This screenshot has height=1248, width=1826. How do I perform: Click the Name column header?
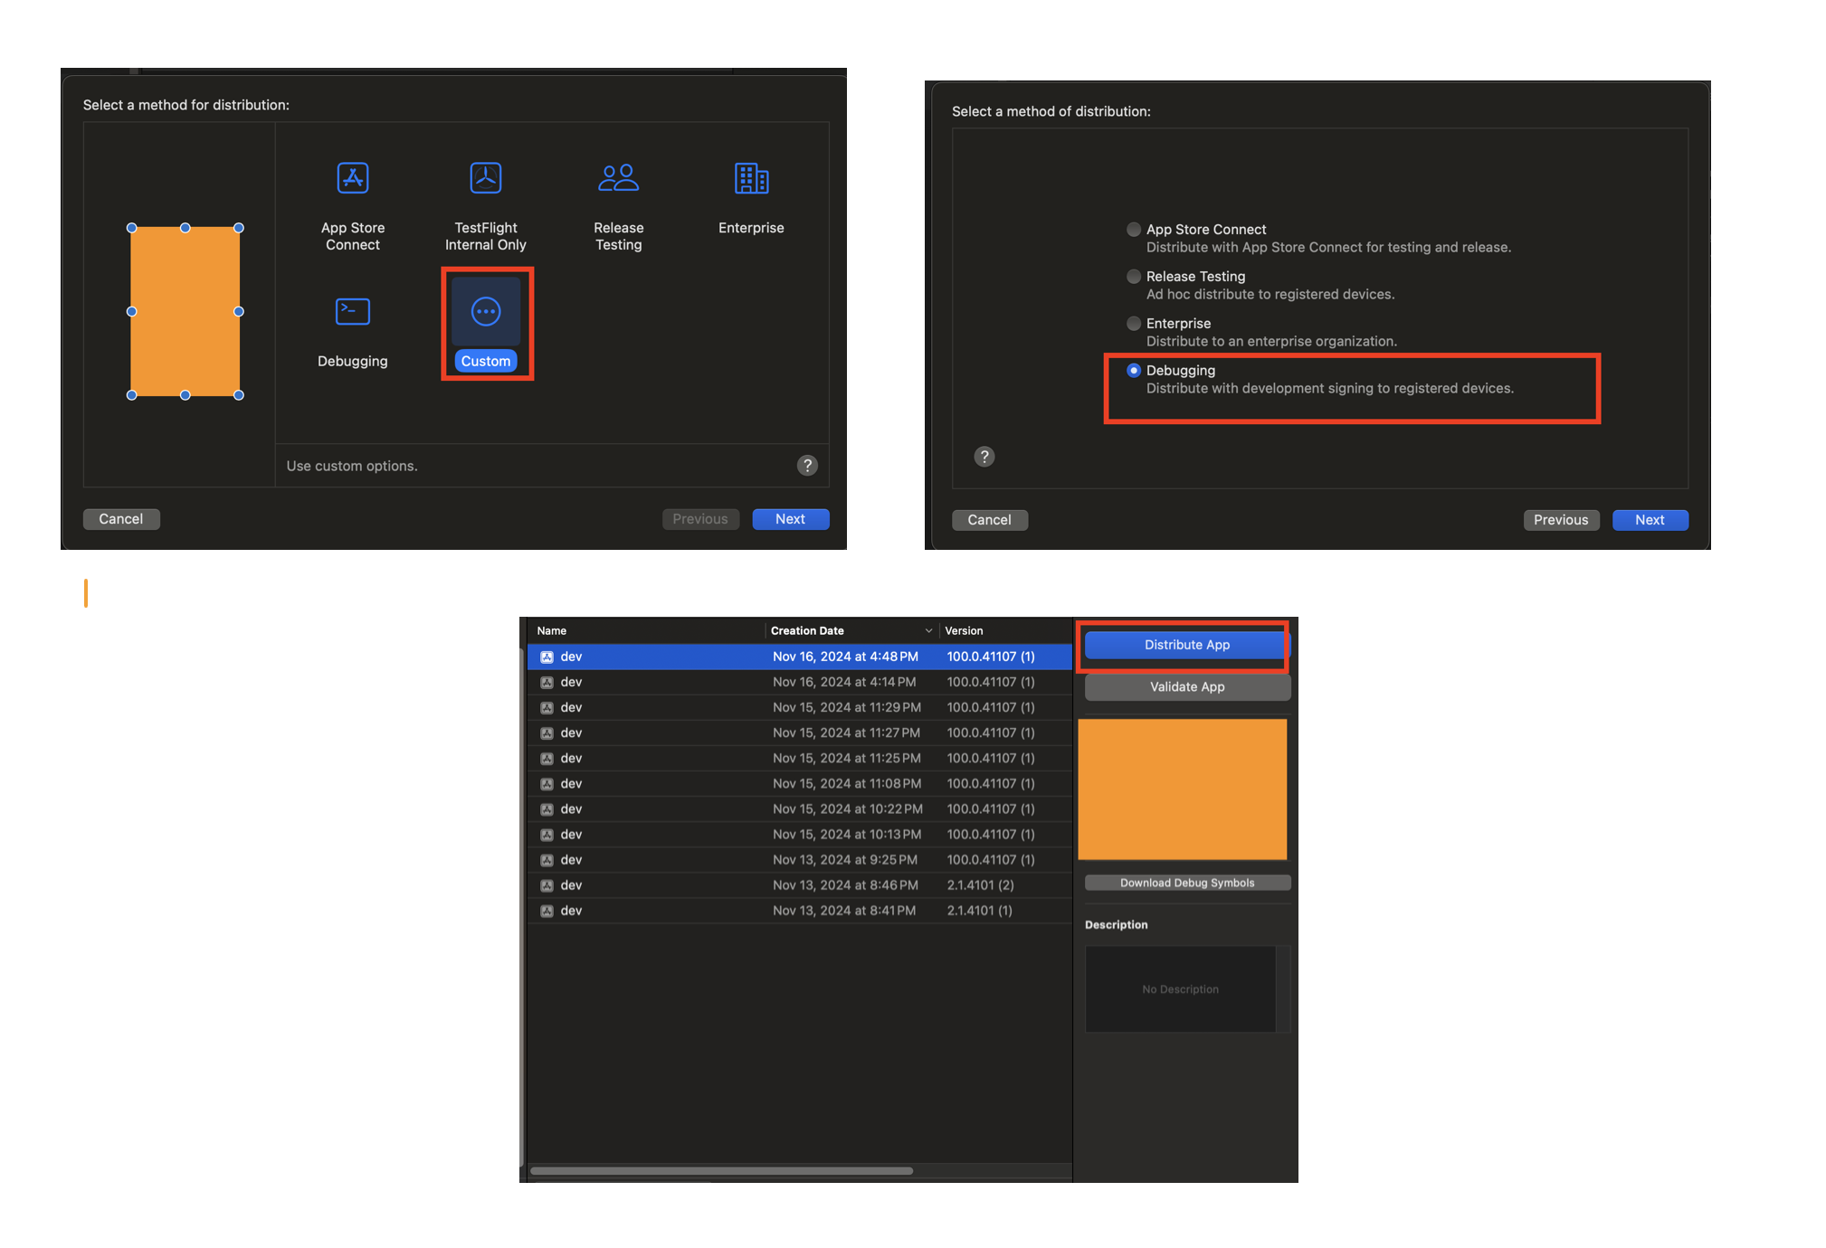(552, 631)
